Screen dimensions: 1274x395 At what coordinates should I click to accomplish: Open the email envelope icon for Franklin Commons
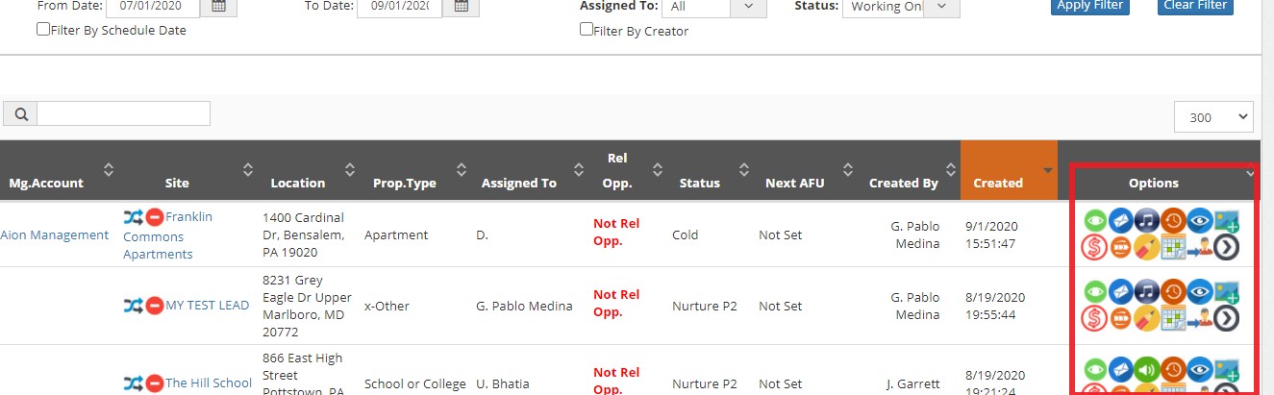(x=1121, y=220)
